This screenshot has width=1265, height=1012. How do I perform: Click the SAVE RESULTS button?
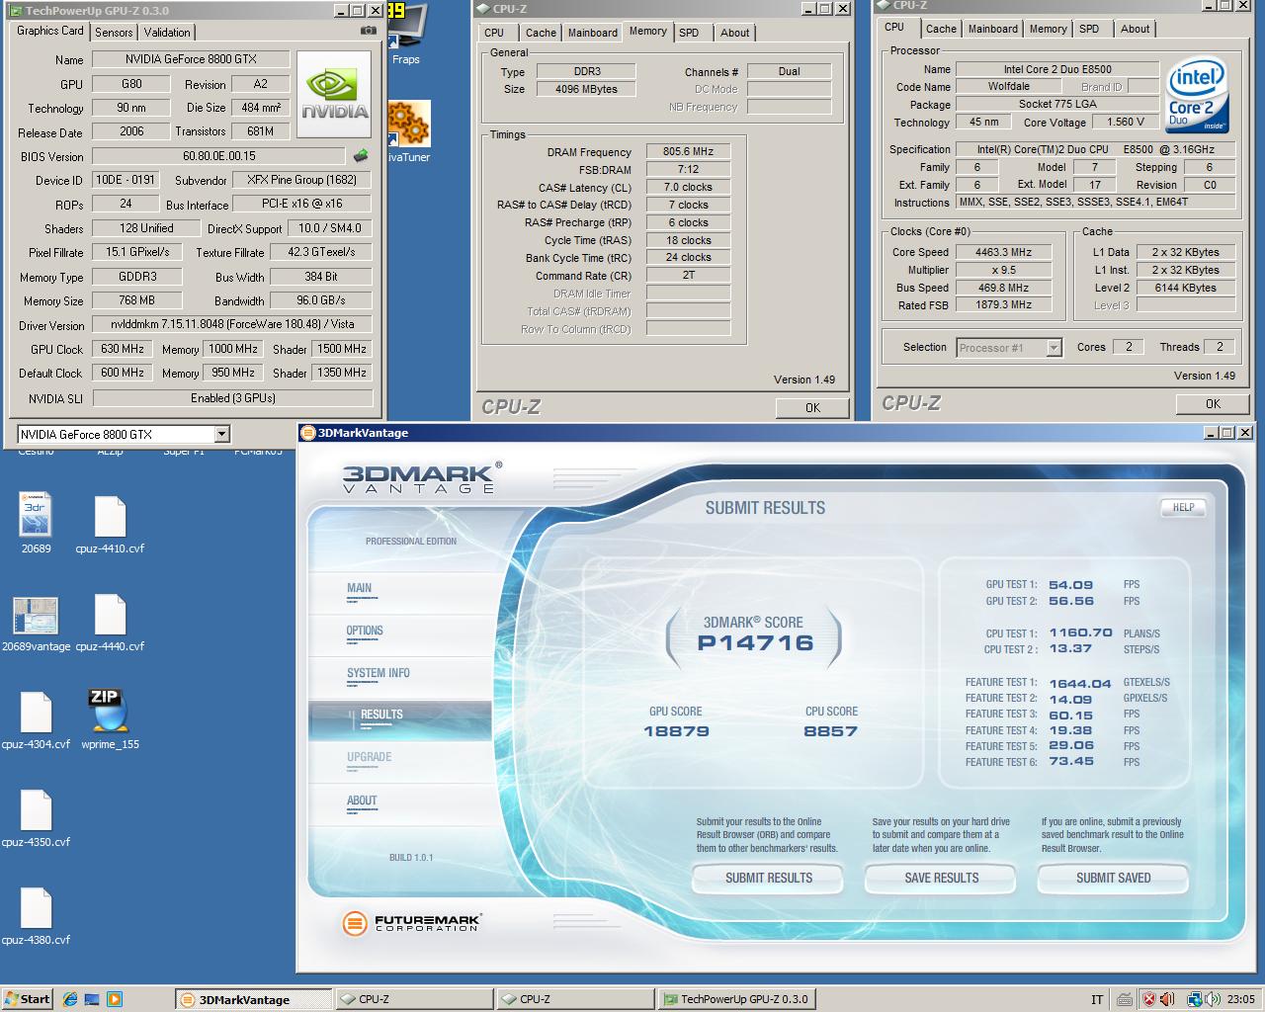941,878
